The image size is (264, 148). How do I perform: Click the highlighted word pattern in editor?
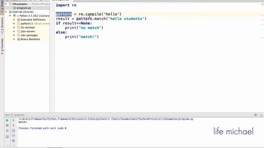tap(64, 14)
